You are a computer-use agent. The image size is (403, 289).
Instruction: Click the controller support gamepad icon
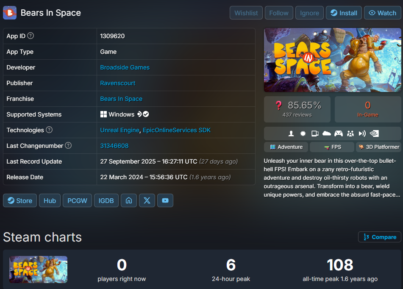click(339, 133)
